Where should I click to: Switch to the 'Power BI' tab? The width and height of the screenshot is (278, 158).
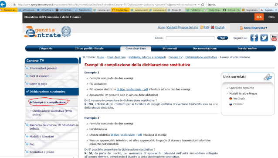pos(176,10)
